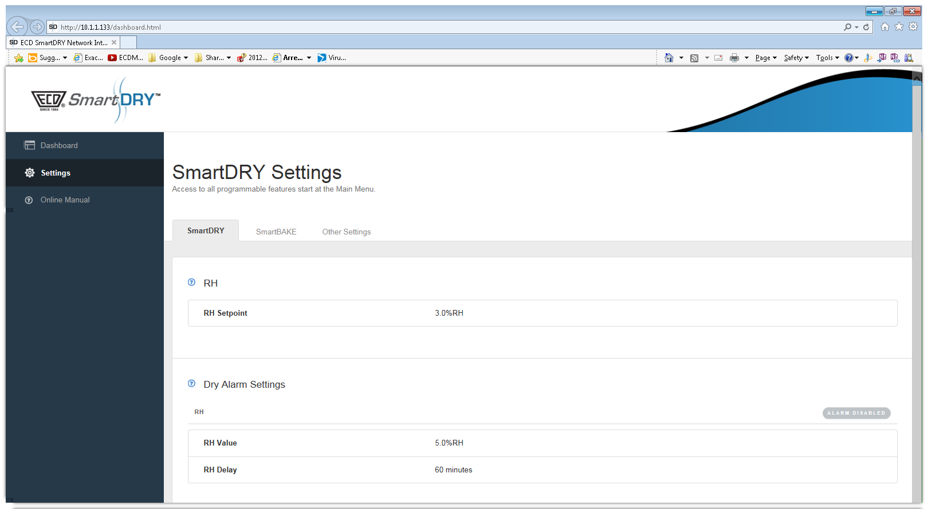
Task: Select the ECD SmartDRY Network Int... browser tab
Action: pyautogui.click(x=64, y=42)
